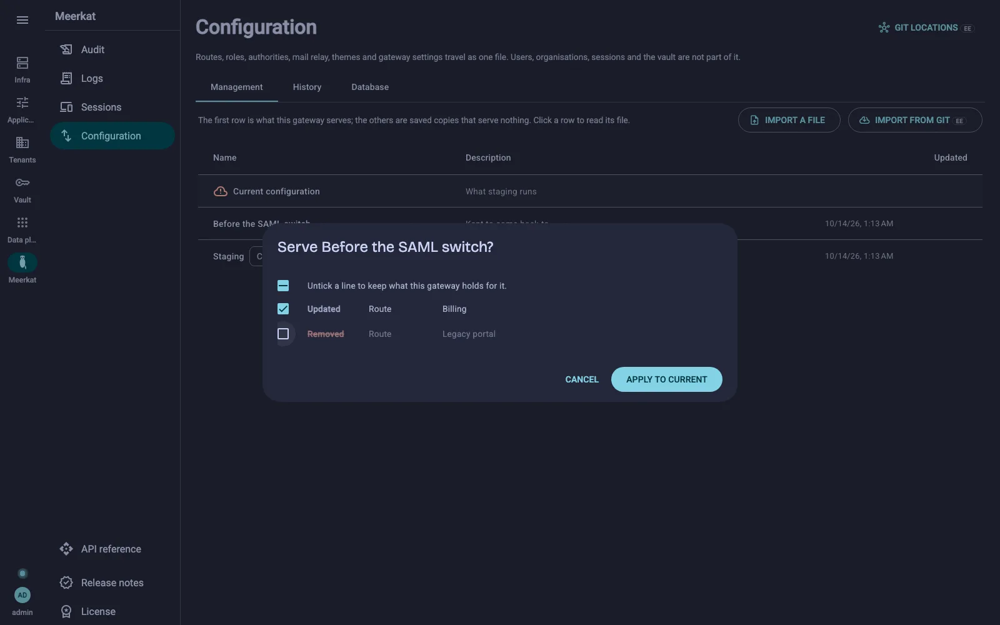Open the API reference page
The height and width of the screenshot is (625, 1000).
pyautogui.click(x=112, y=549)
